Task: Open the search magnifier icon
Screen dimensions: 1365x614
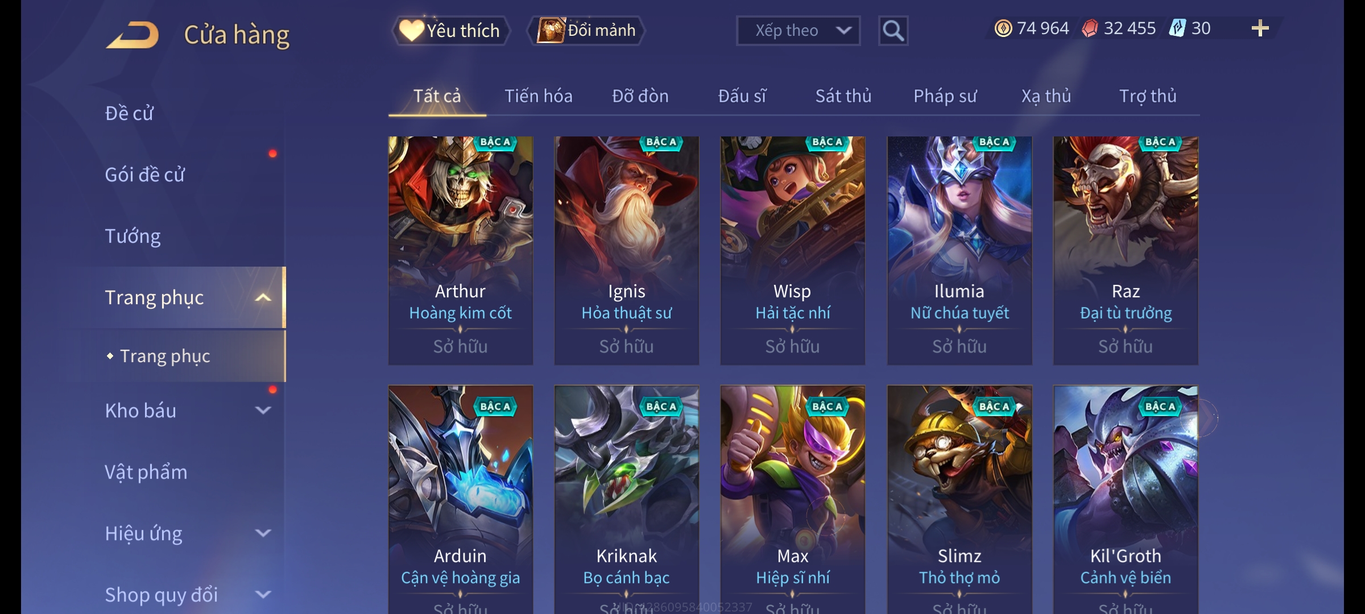Action: click(x=893, y=31)
